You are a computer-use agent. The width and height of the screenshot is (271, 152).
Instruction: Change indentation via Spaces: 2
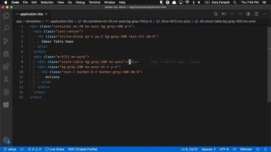pos(209,149)
